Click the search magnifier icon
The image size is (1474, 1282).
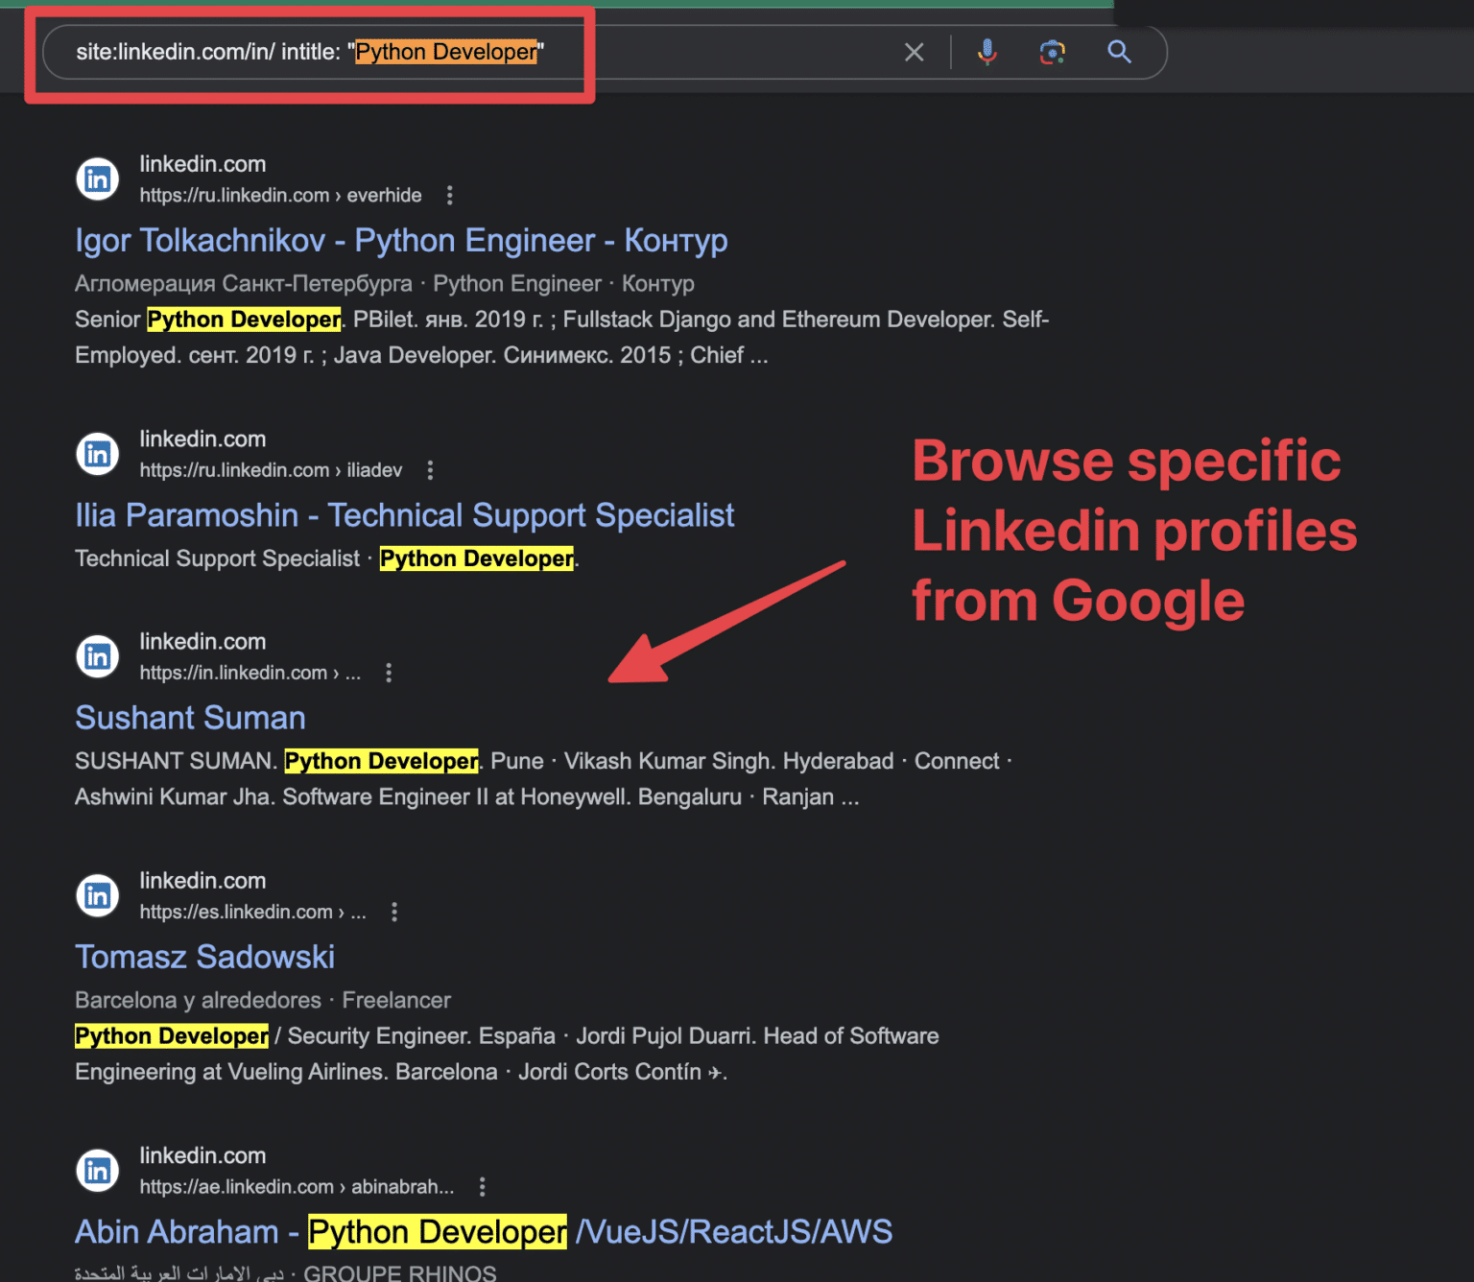pos(1119,53)
